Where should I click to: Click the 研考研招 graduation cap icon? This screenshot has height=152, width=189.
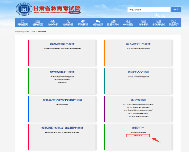coord(83,21)
